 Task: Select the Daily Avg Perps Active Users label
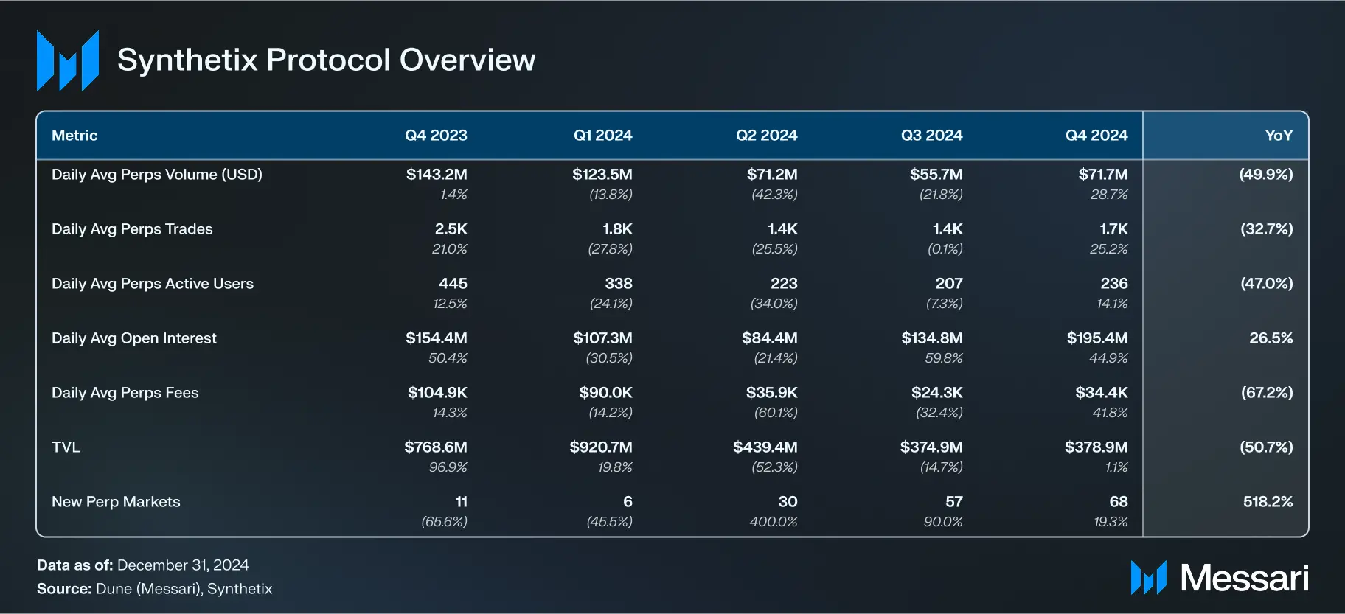click(153, 284)
